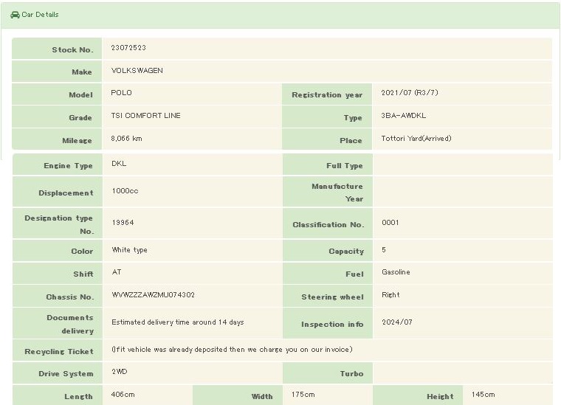Click the chassis number WVWZZZAWZMU074302

[x=153, y=295]
